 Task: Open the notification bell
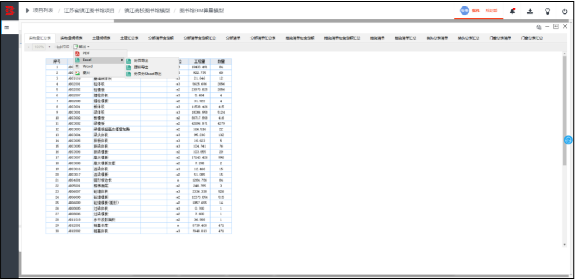[x=512, y=11]
